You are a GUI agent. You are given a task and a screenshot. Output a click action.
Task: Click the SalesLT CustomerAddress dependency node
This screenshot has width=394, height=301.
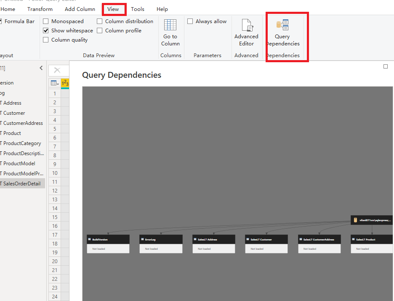click(x=319, y=244)
